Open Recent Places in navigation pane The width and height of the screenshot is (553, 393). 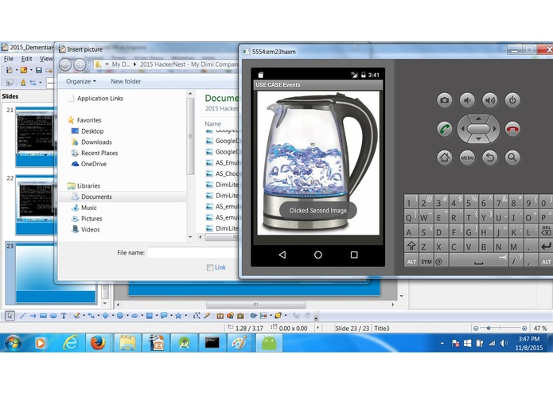(99, 153)
